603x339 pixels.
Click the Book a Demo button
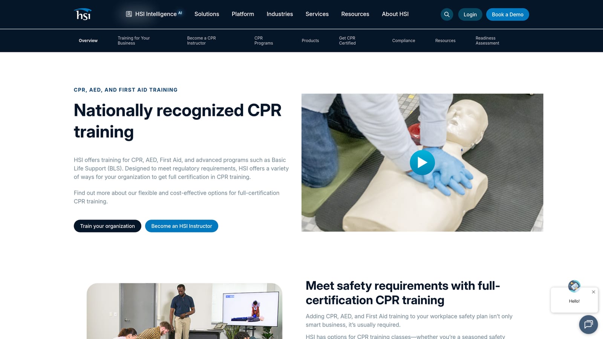[507, 14]
